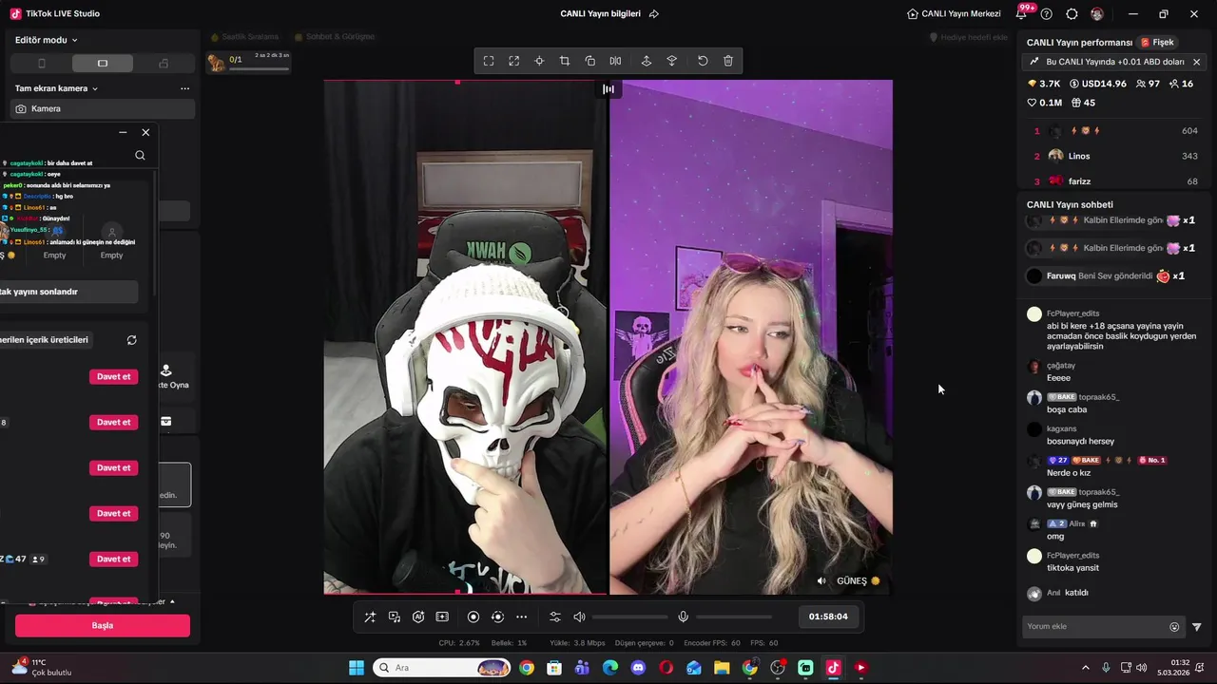Delete source with the trash icon

[x=728, y=61]
